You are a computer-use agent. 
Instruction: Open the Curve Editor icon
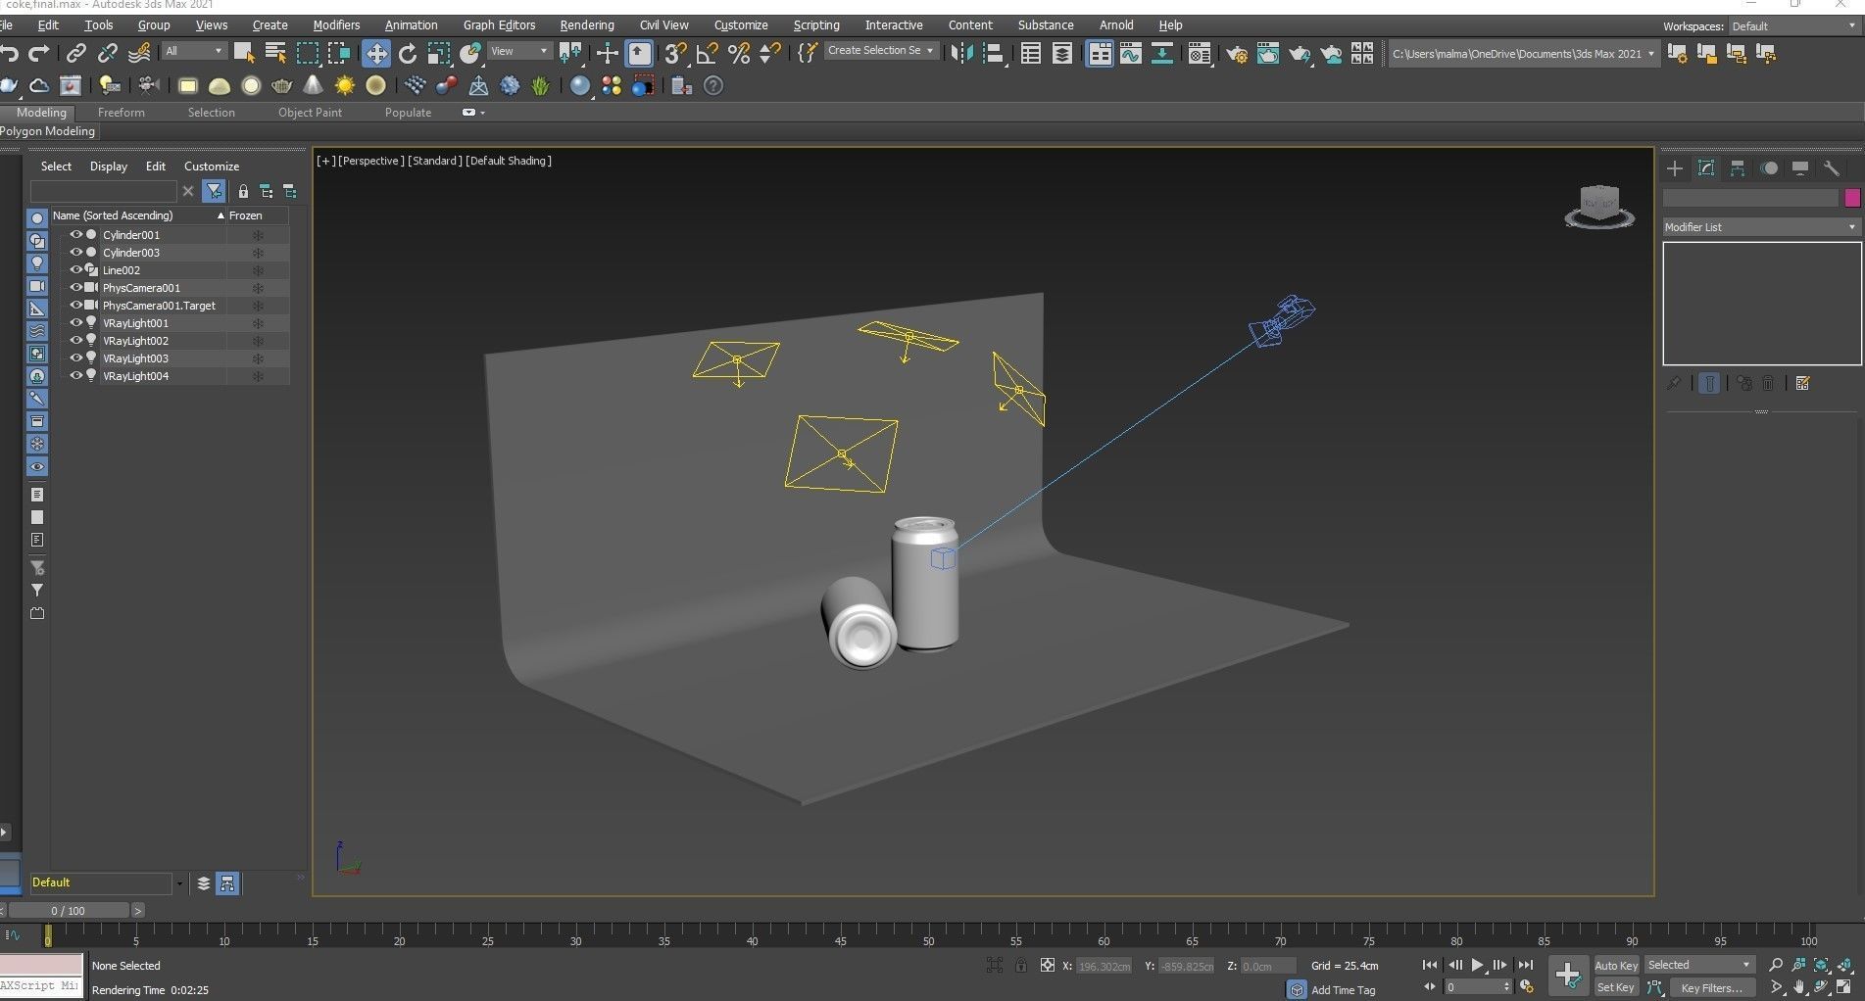(x=1131, y=53)
